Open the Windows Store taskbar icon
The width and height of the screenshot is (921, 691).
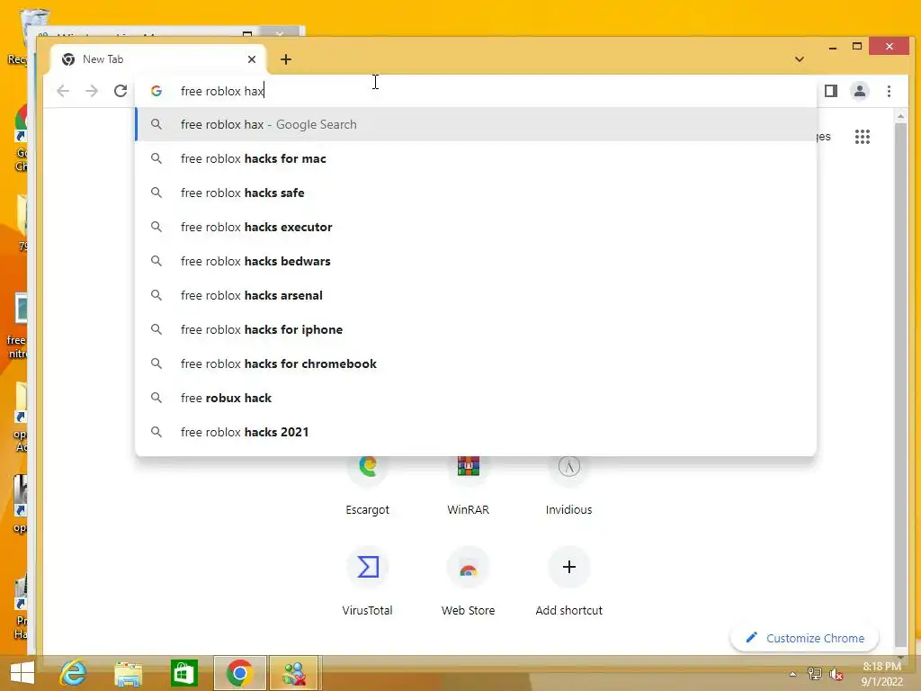pyautogui.click(x=183, y=673)
